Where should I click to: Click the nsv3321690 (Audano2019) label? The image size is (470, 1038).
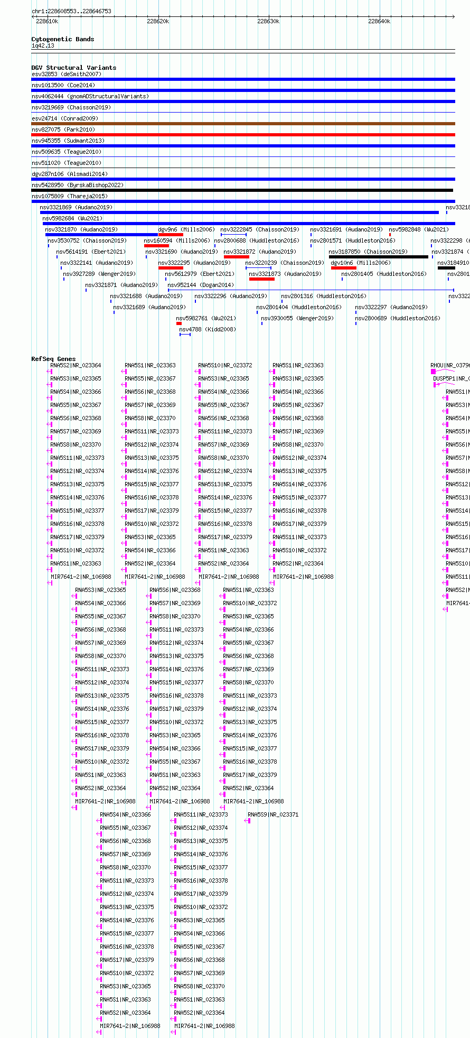[x=182, y=252]
